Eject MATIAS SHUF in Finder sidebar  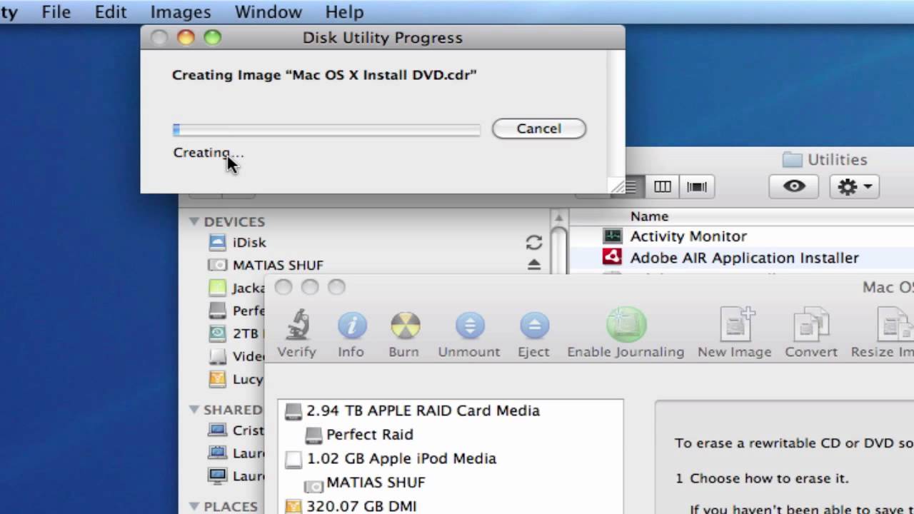pyautogui.click(x=534, y=265)
